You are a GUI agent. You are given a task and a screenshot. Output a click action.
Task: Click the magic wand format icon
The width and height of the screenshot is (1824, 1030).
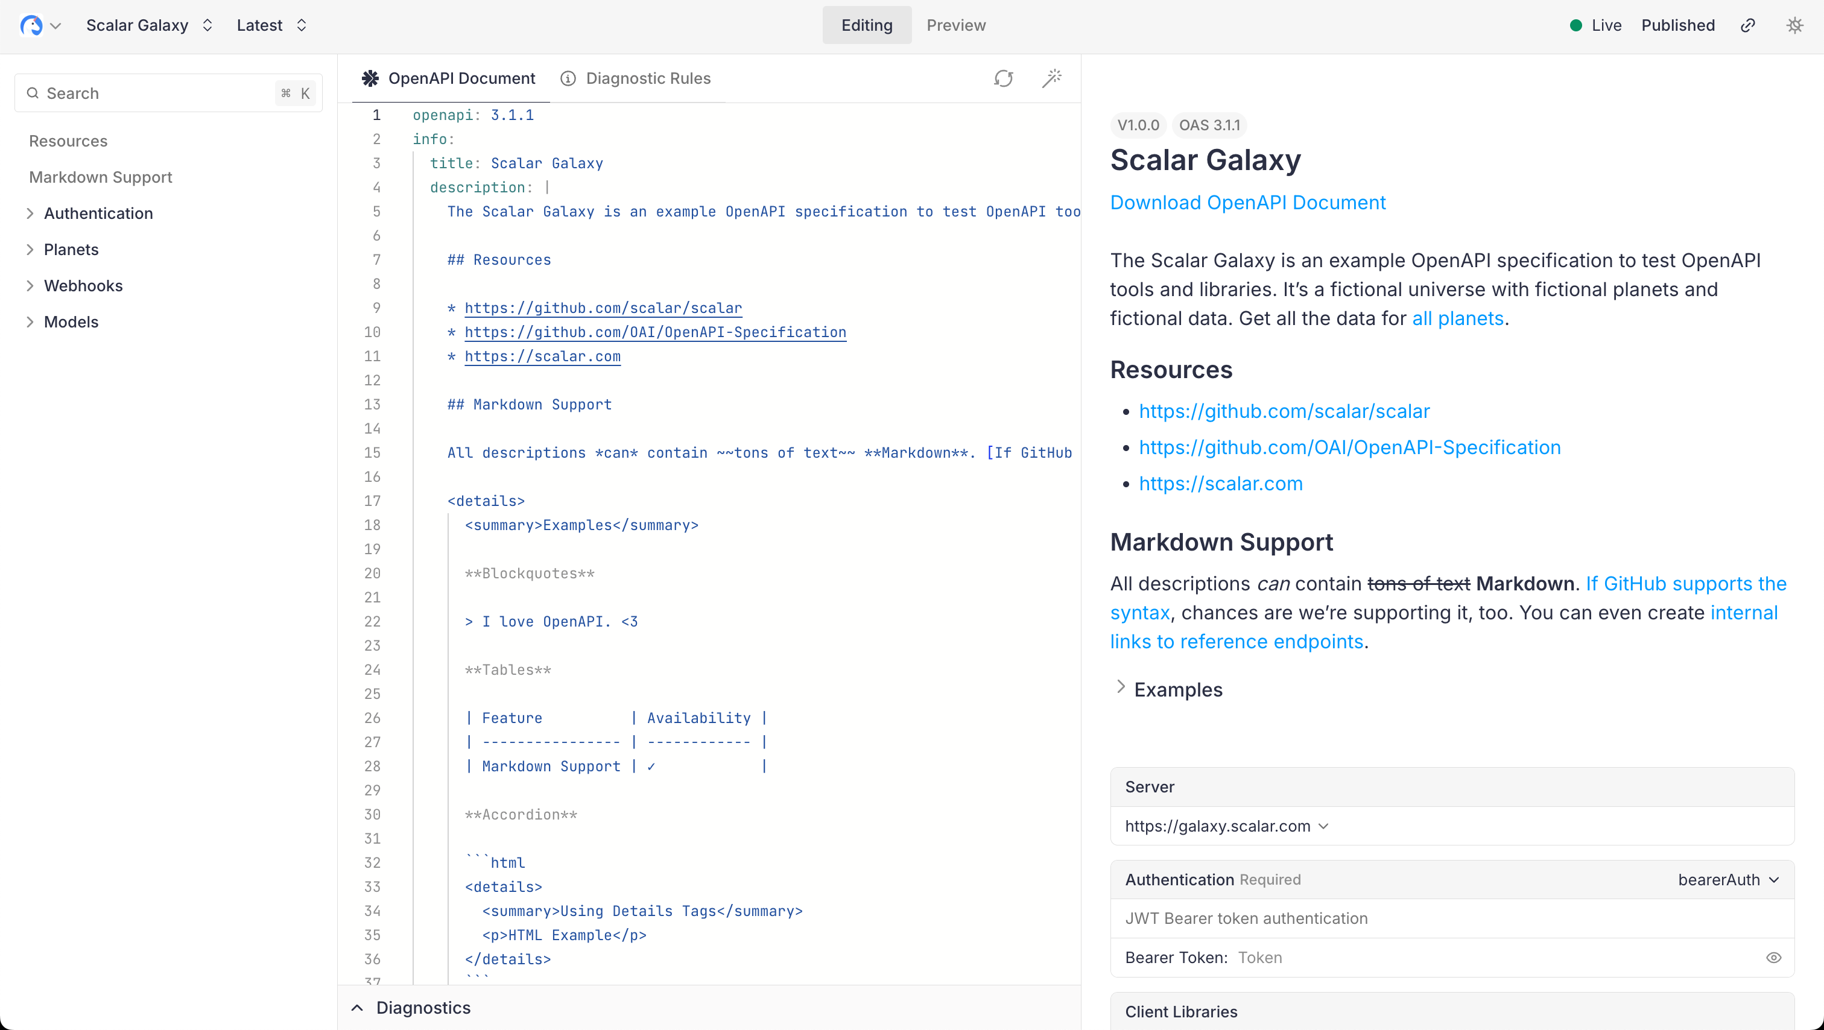click(1051, 78)
